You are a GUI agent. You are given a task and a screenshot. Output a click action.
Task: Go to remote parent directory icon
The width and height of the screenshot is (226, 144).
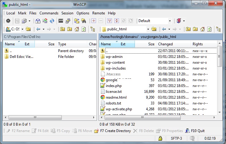188,29
